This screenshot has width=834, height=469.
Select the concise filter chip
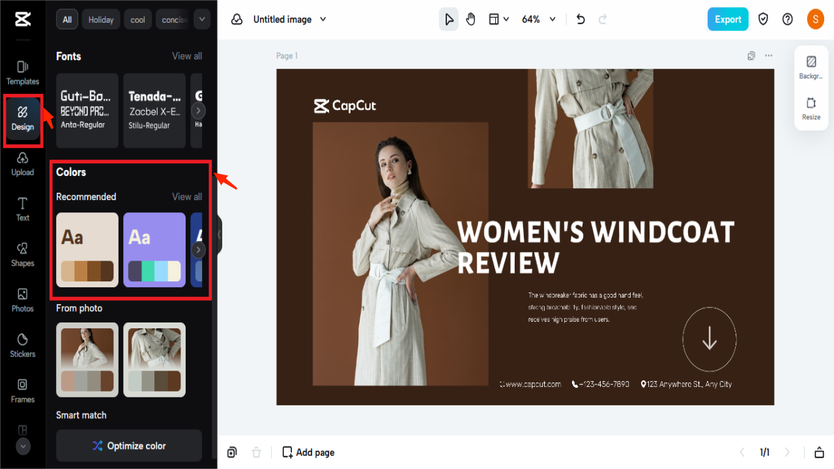pyautogui.click(x=173, y=20)
